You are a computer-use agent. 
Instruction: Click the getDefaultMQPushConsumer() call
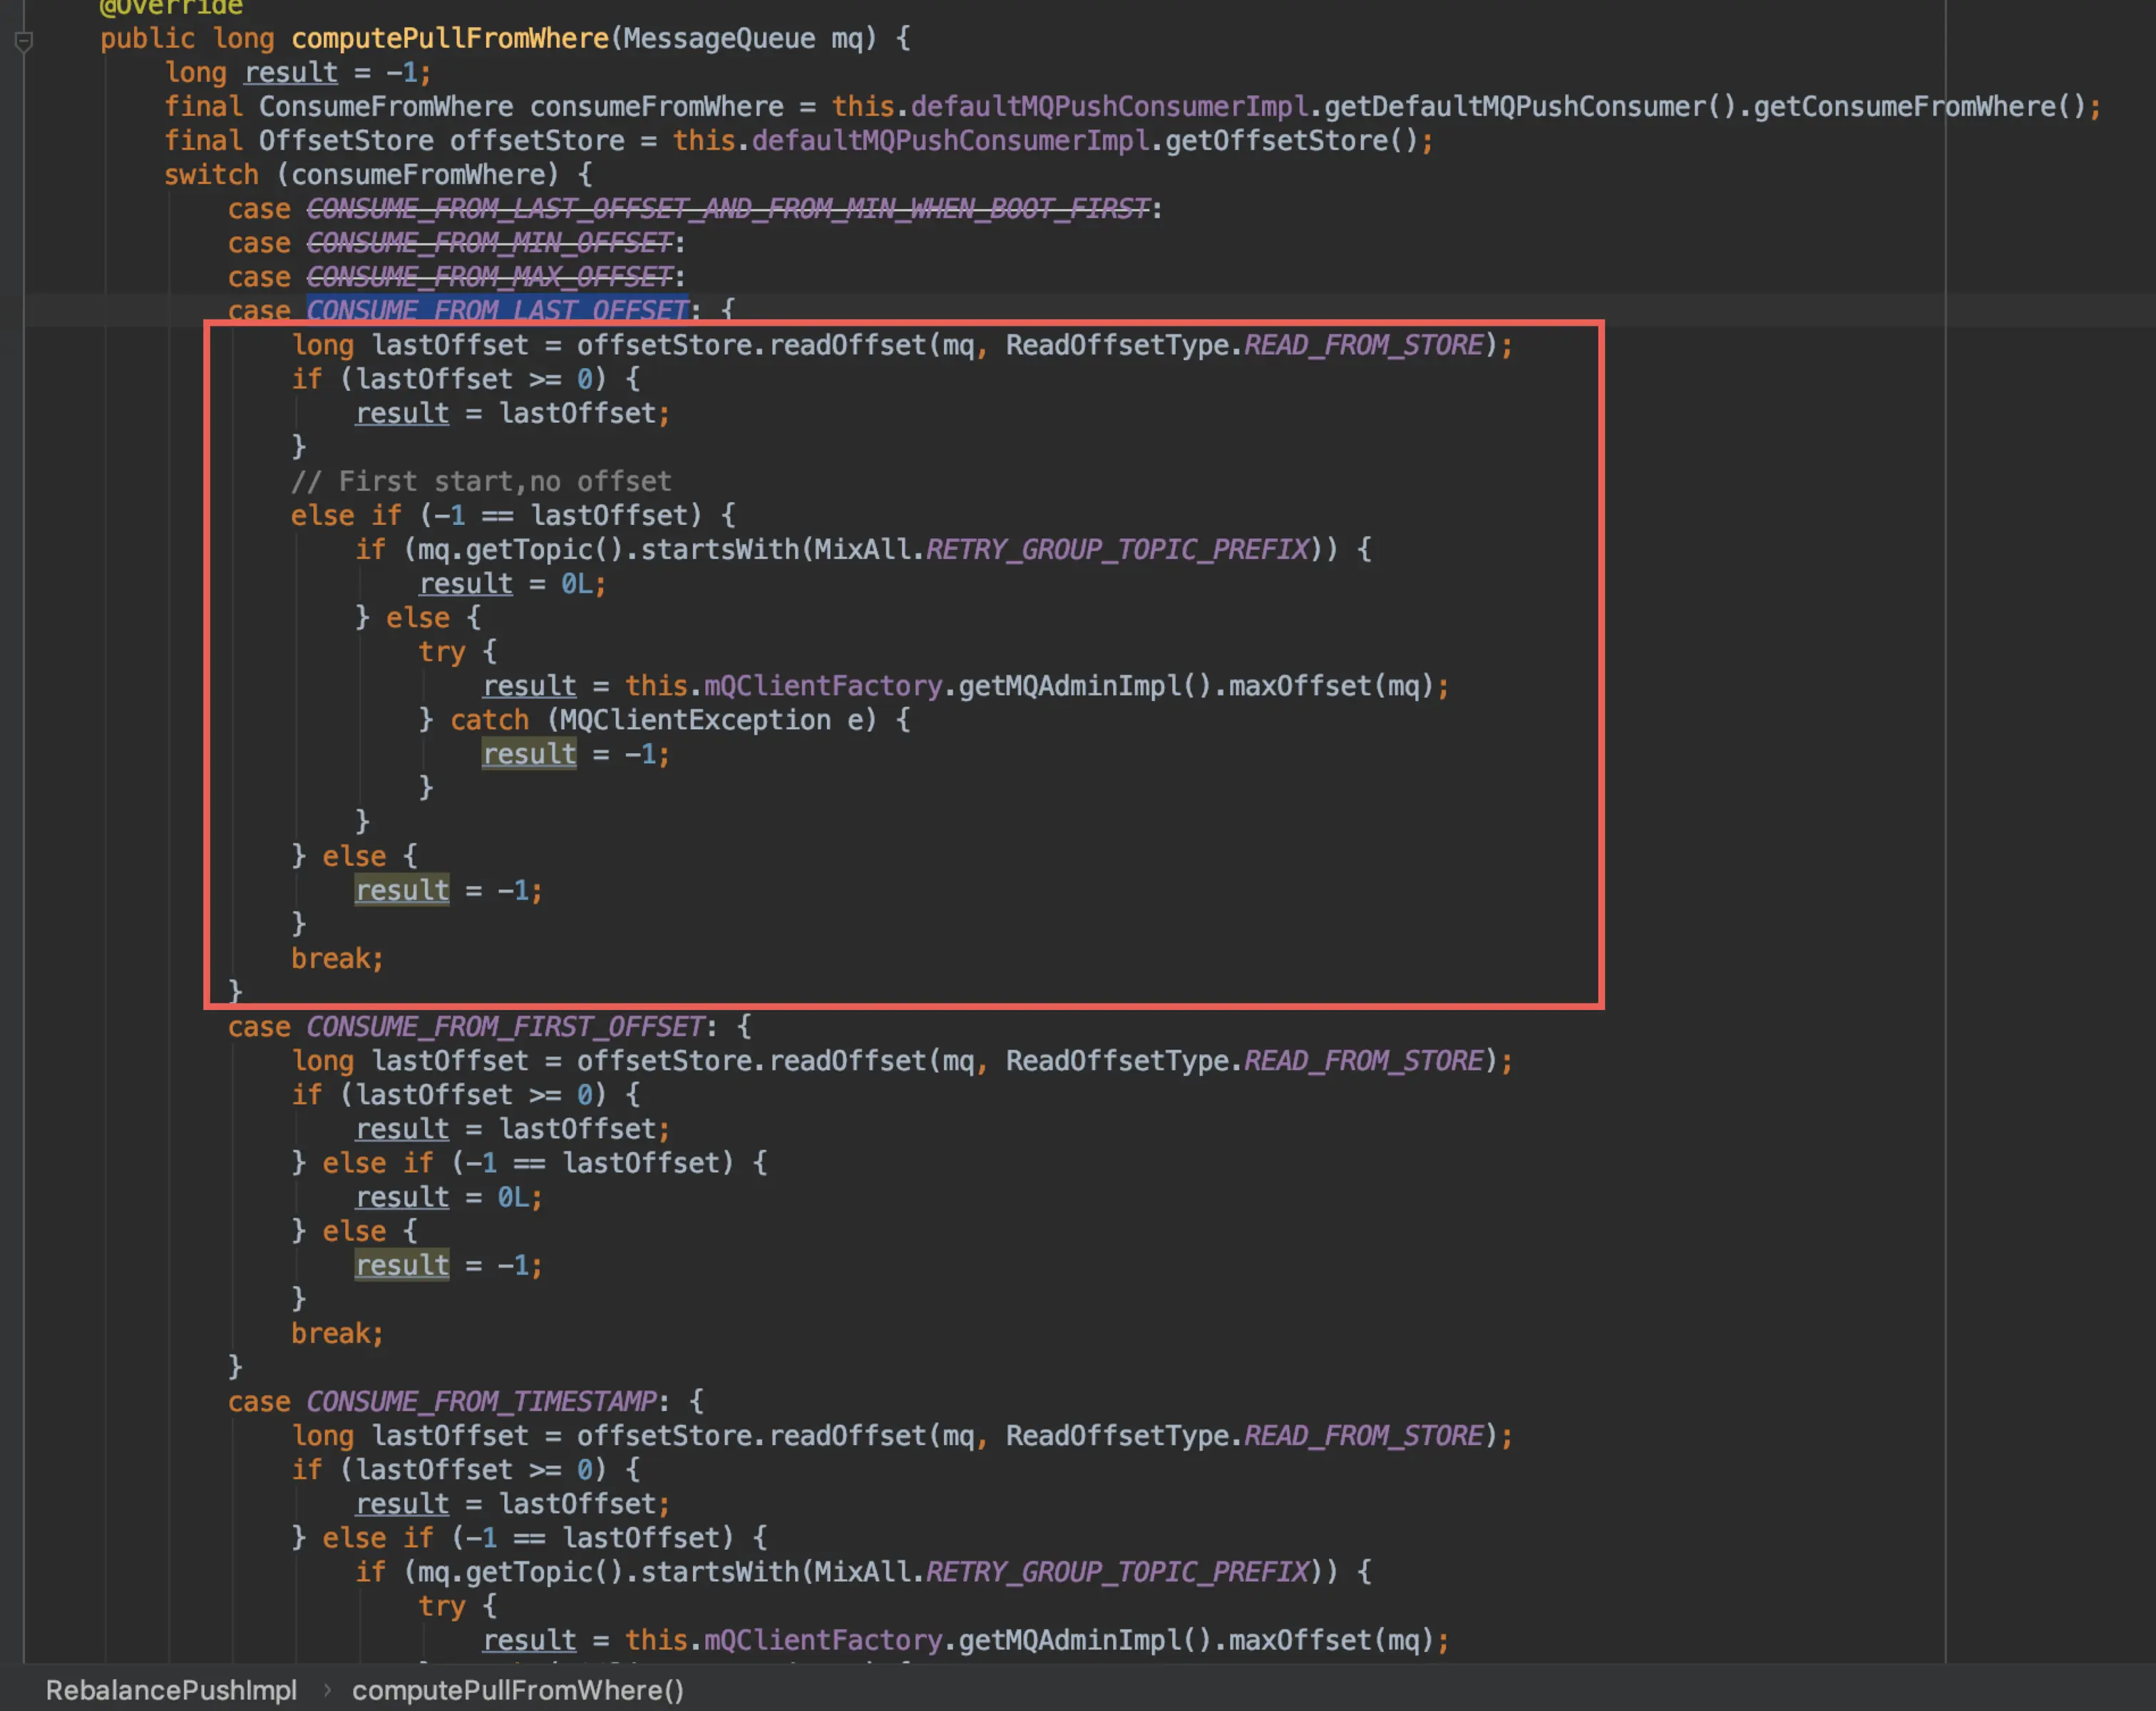point(1531,106)
